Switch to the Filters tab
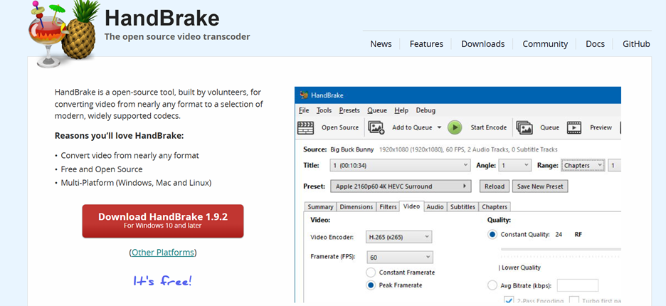This screenshot has width=666, height=306. click(388, 207)
